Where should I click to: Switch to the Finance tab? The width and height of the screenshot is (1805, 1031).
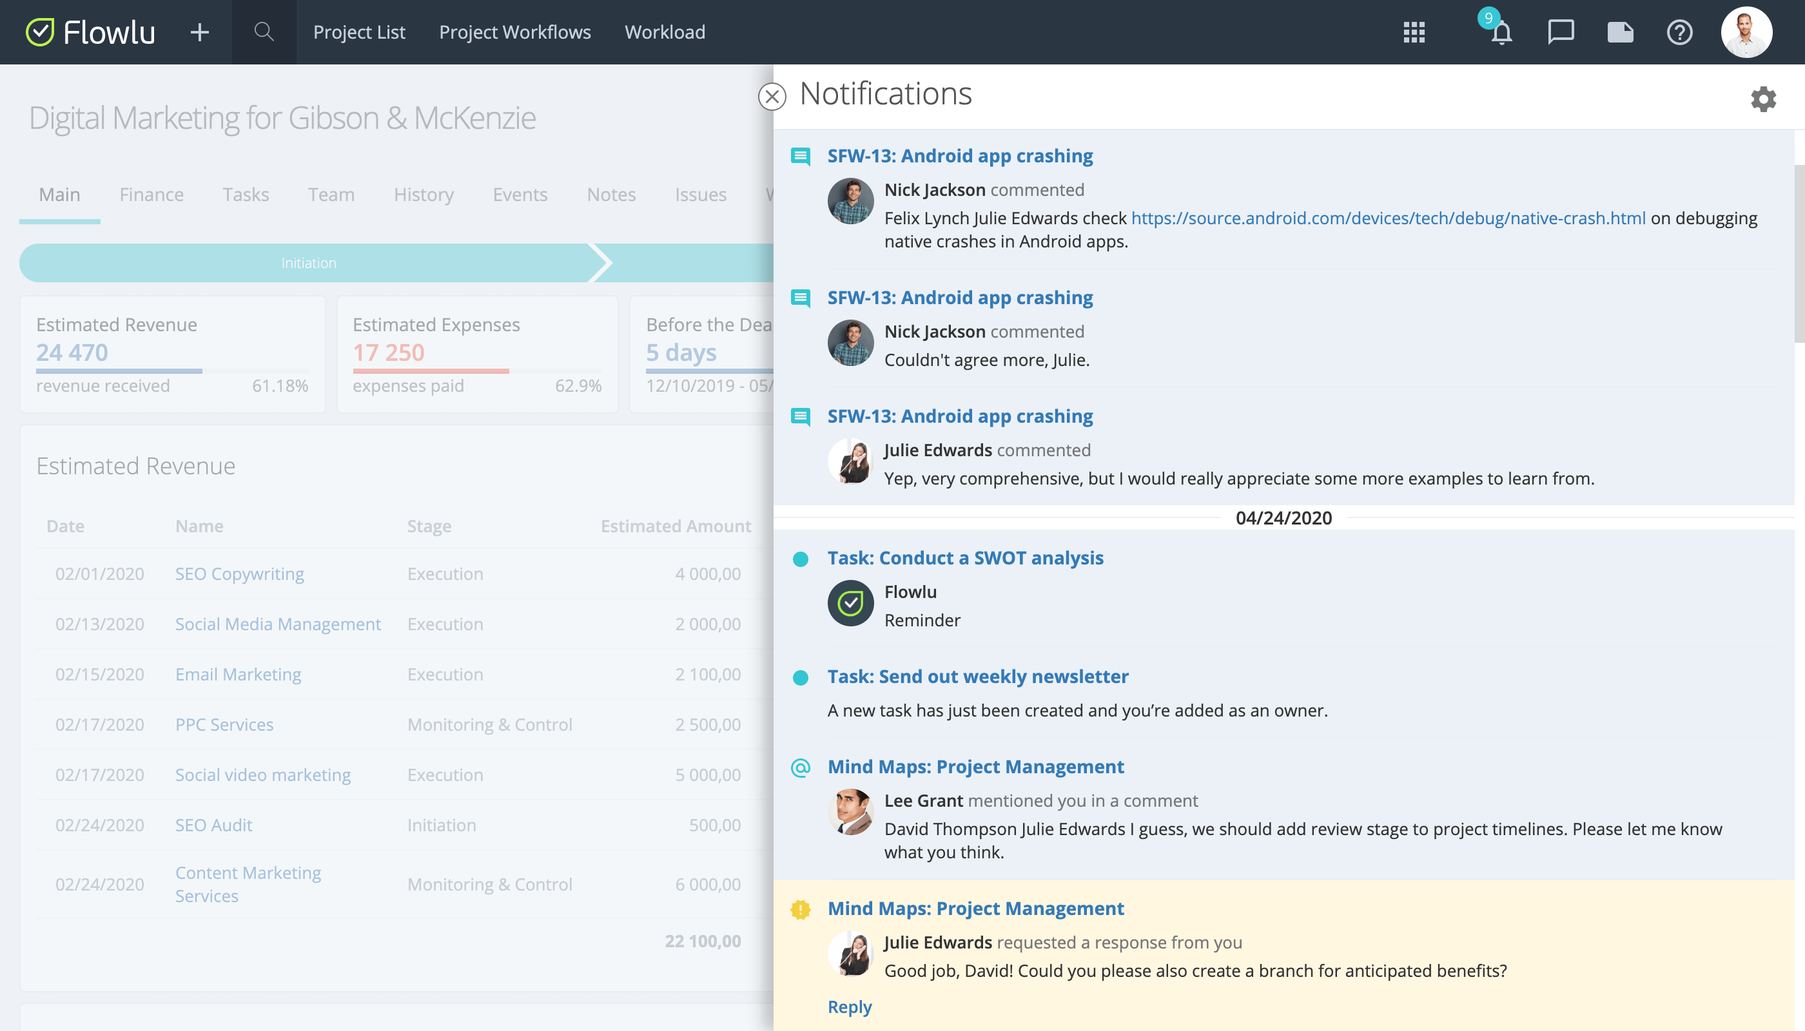click(x=151, y=194)
